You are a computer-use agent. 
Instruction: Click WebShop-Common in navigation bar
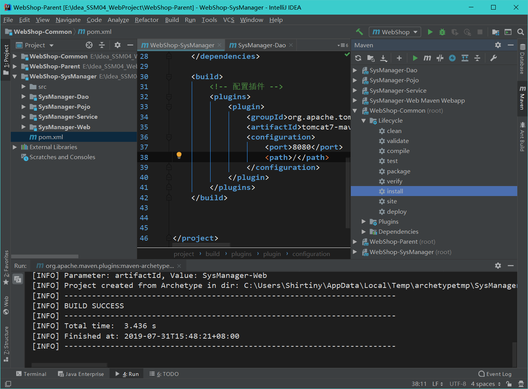[38, 32]
